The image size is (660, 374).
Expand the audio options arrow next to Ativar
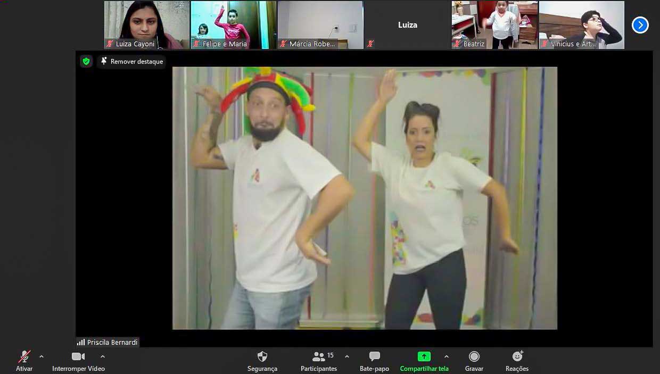tap(42, 356)
